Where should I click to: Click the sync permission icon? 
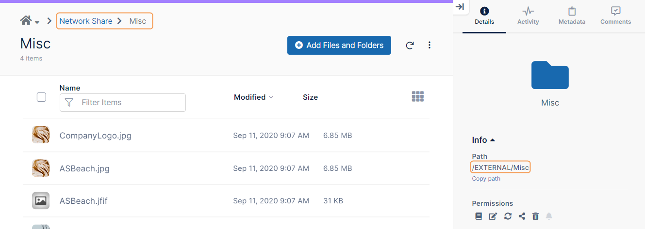pyautogui.click(x=508, y=216)
